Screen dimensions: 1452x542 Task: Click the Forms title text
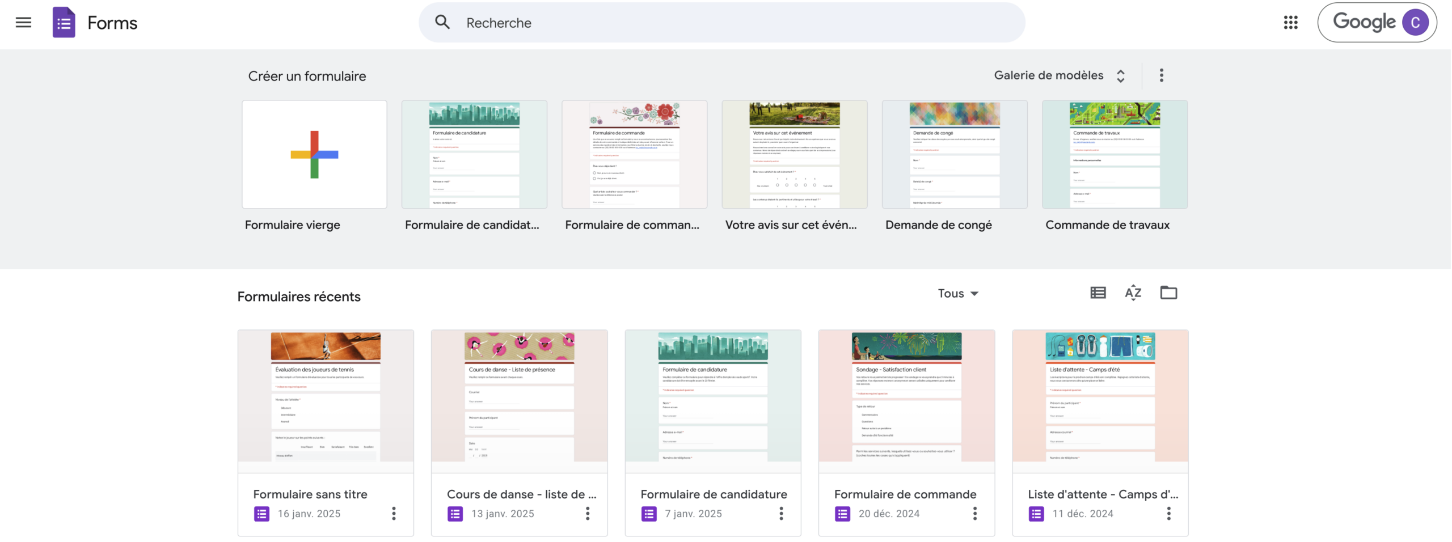pyautogui.click(x=112, y=23)
